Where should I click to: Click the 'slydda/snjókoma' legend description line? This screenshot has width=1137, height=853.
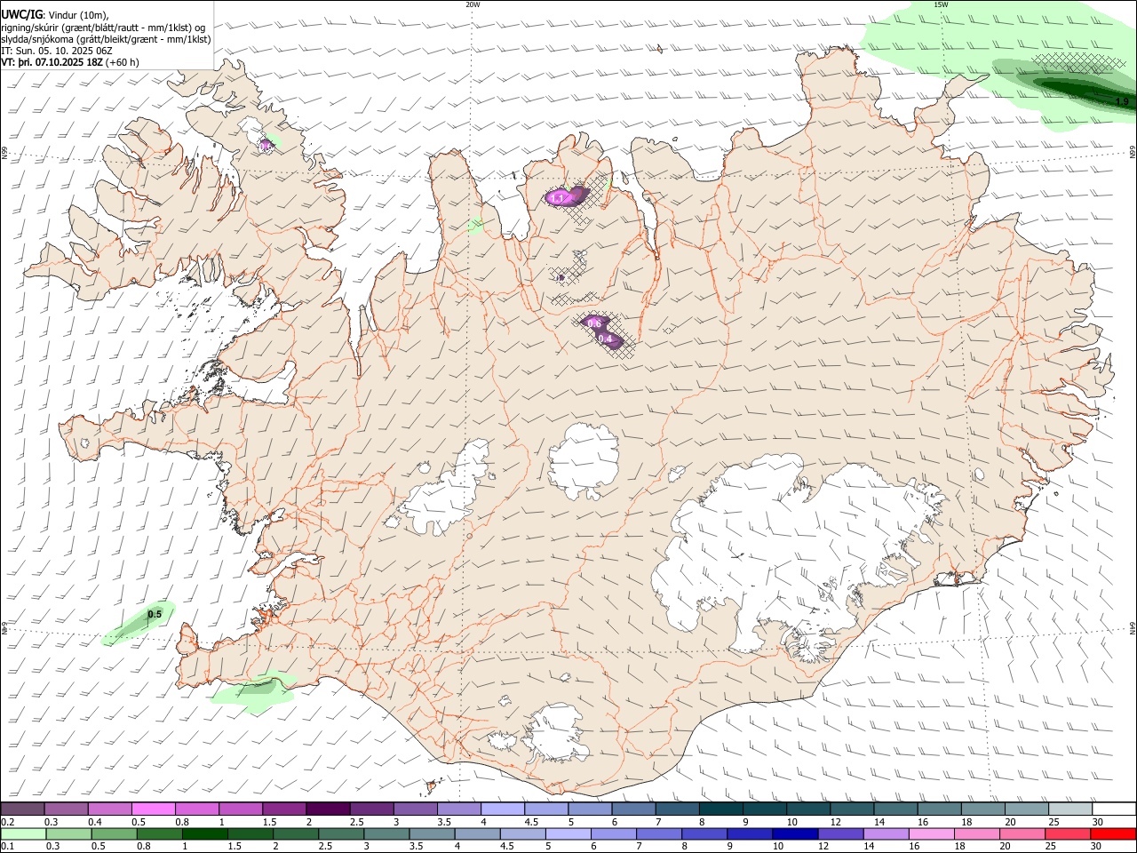[106, 39]
